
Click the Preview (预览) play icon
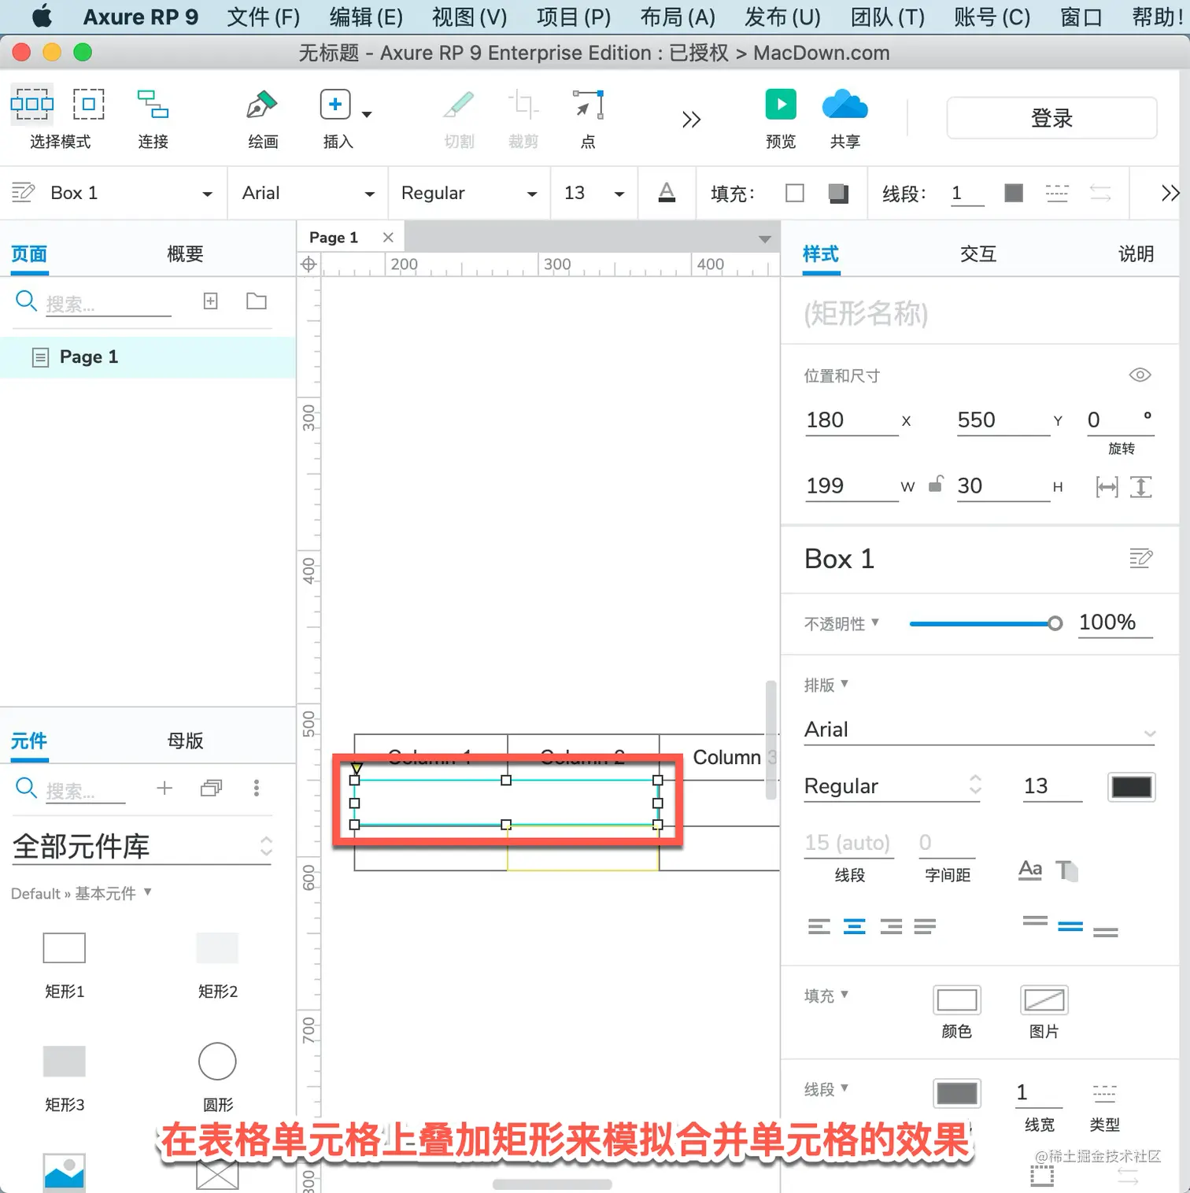point(781,105)
